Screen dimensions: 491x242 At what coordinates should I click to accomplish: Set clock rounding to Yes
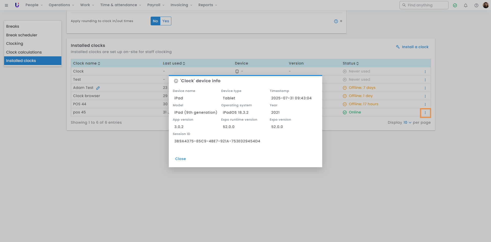[166, 21]
